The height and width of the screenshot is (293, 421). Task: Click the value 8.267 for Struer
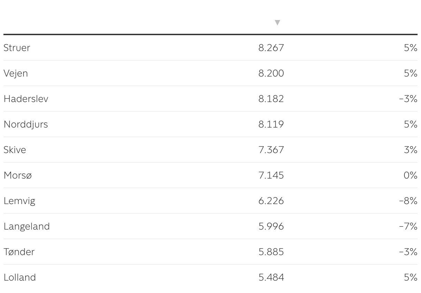[271, 48]
